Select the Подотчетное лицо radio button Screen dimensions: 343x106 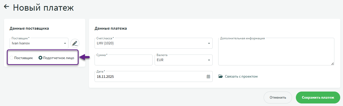[40, 58]
